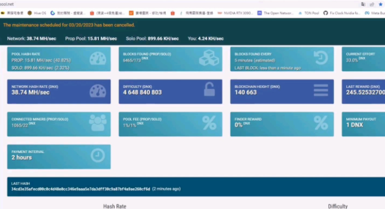
Task: Open the TON Pool bookmark
Action: pos(309,13)
